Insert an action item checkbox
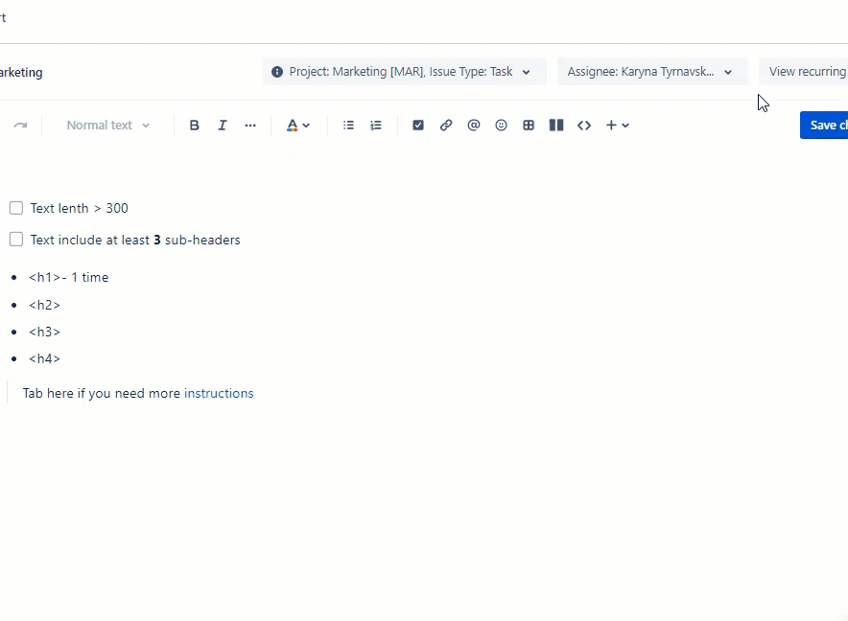 [418, 125]
